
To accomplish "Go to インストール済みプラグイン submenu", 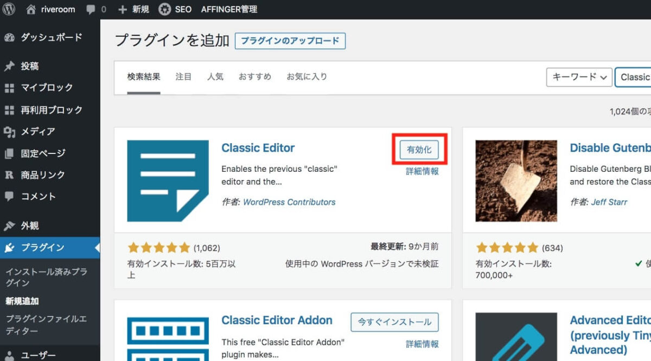I will tap(46, 277).
